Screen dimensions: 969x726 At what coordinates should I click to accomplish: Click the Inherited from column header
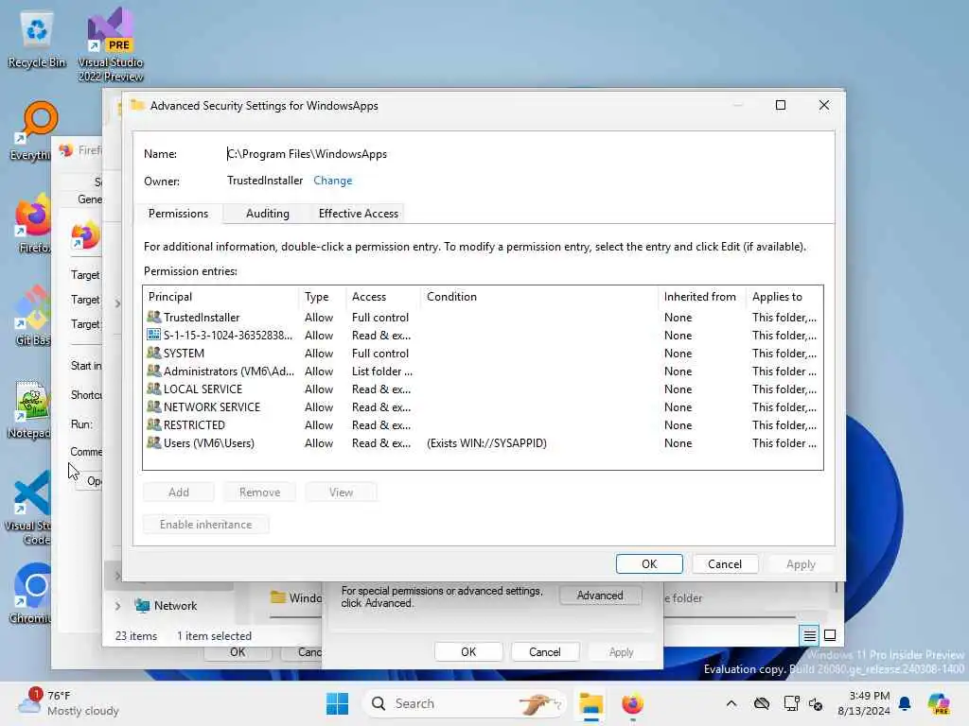click(703, 297)
